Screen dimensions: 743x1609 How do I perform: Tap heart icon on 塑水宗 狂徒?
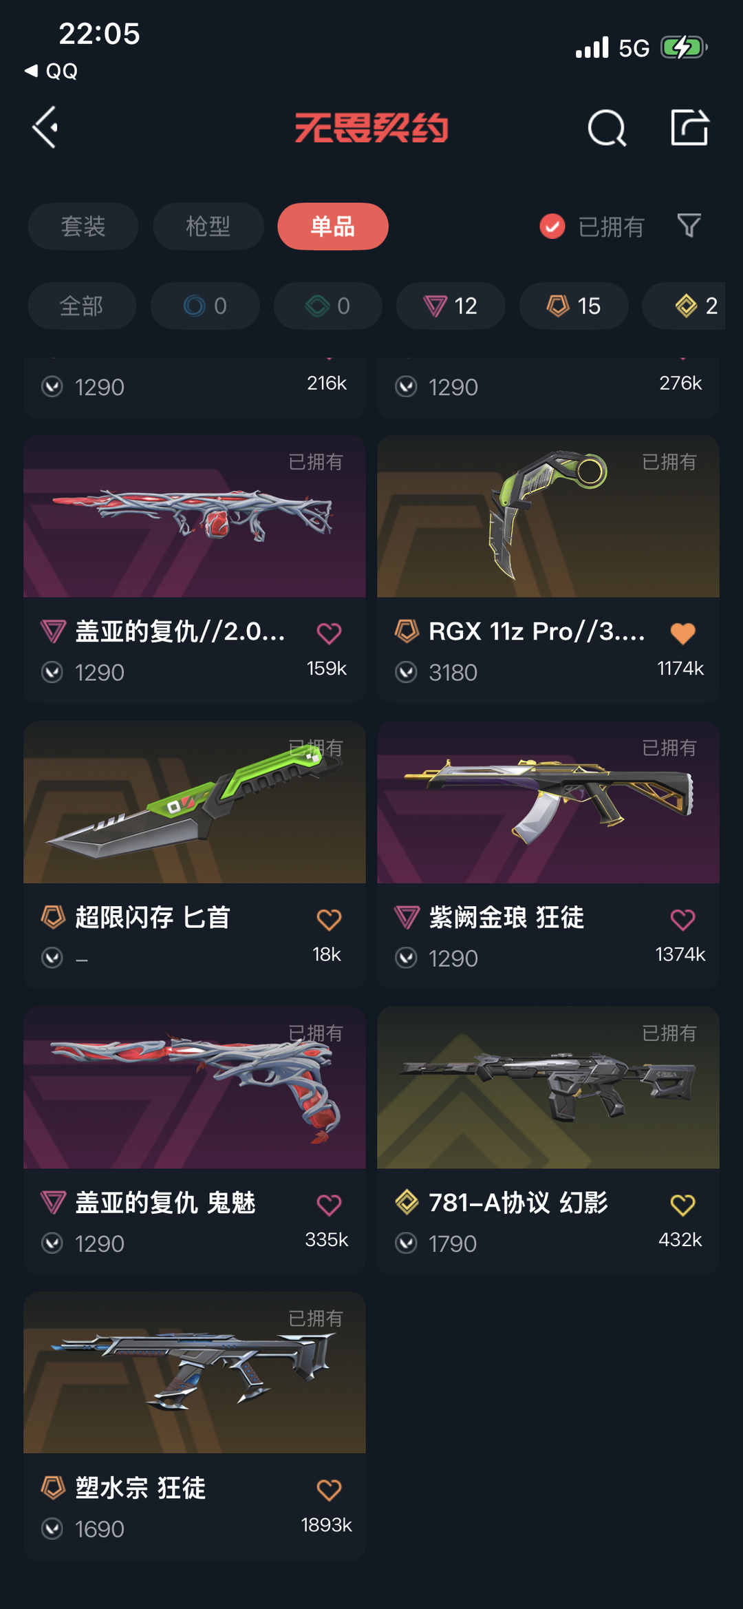329,1490
